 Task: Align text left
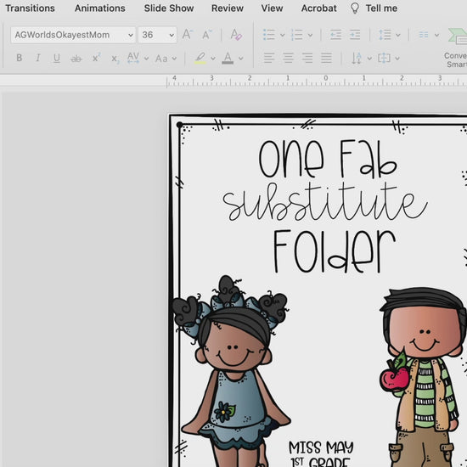tap(269, 58)
